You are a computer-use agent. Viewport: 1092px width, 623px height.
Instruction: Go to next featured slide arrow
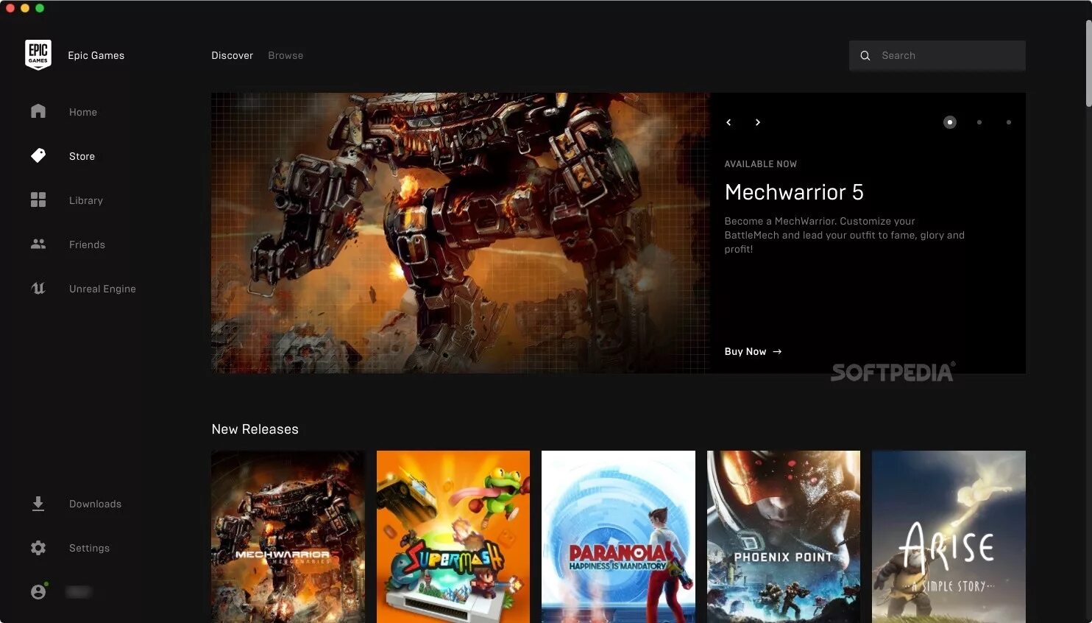click(x=758, y=122)
